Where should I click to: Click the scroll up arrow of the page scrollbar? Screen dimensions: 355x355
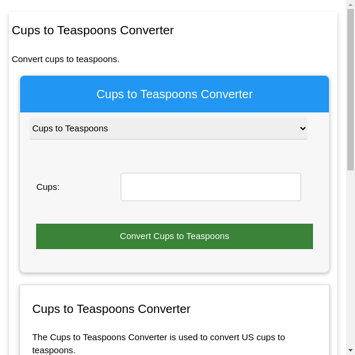(x=350, y=5)
